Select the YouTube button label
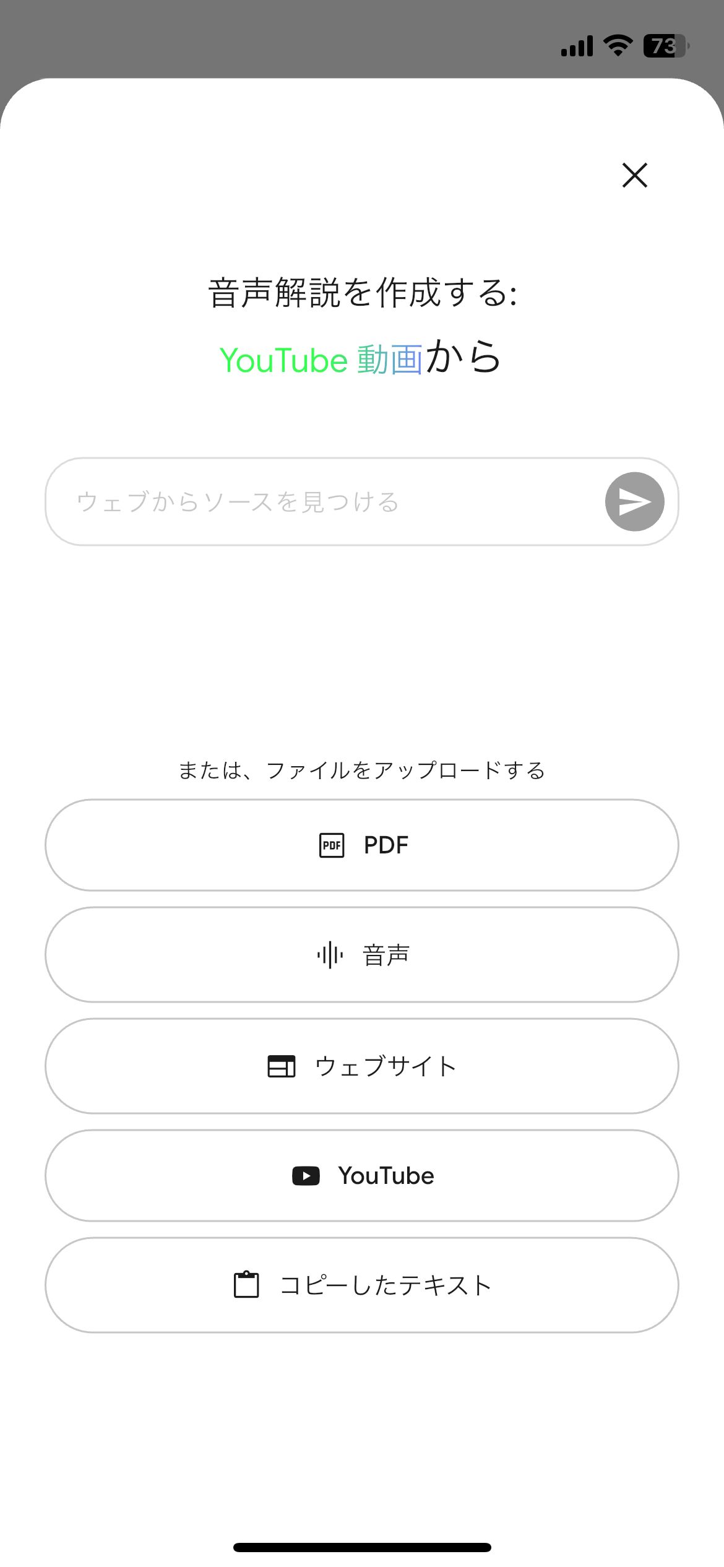The image size is (724, 1567). (386, 1176)
